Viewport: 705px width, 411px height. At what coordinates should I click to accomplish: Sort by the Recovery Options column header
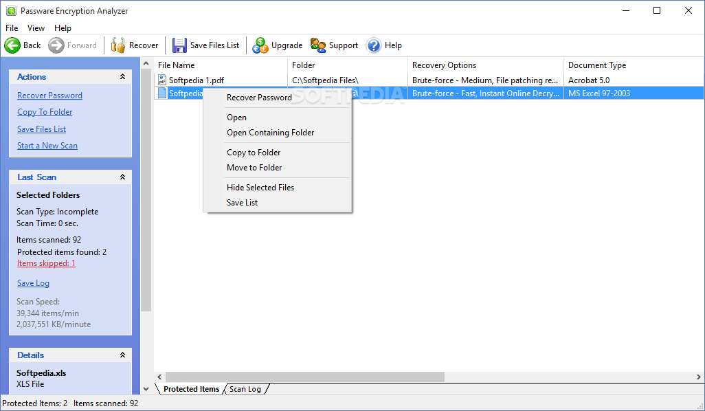[486, 65]
